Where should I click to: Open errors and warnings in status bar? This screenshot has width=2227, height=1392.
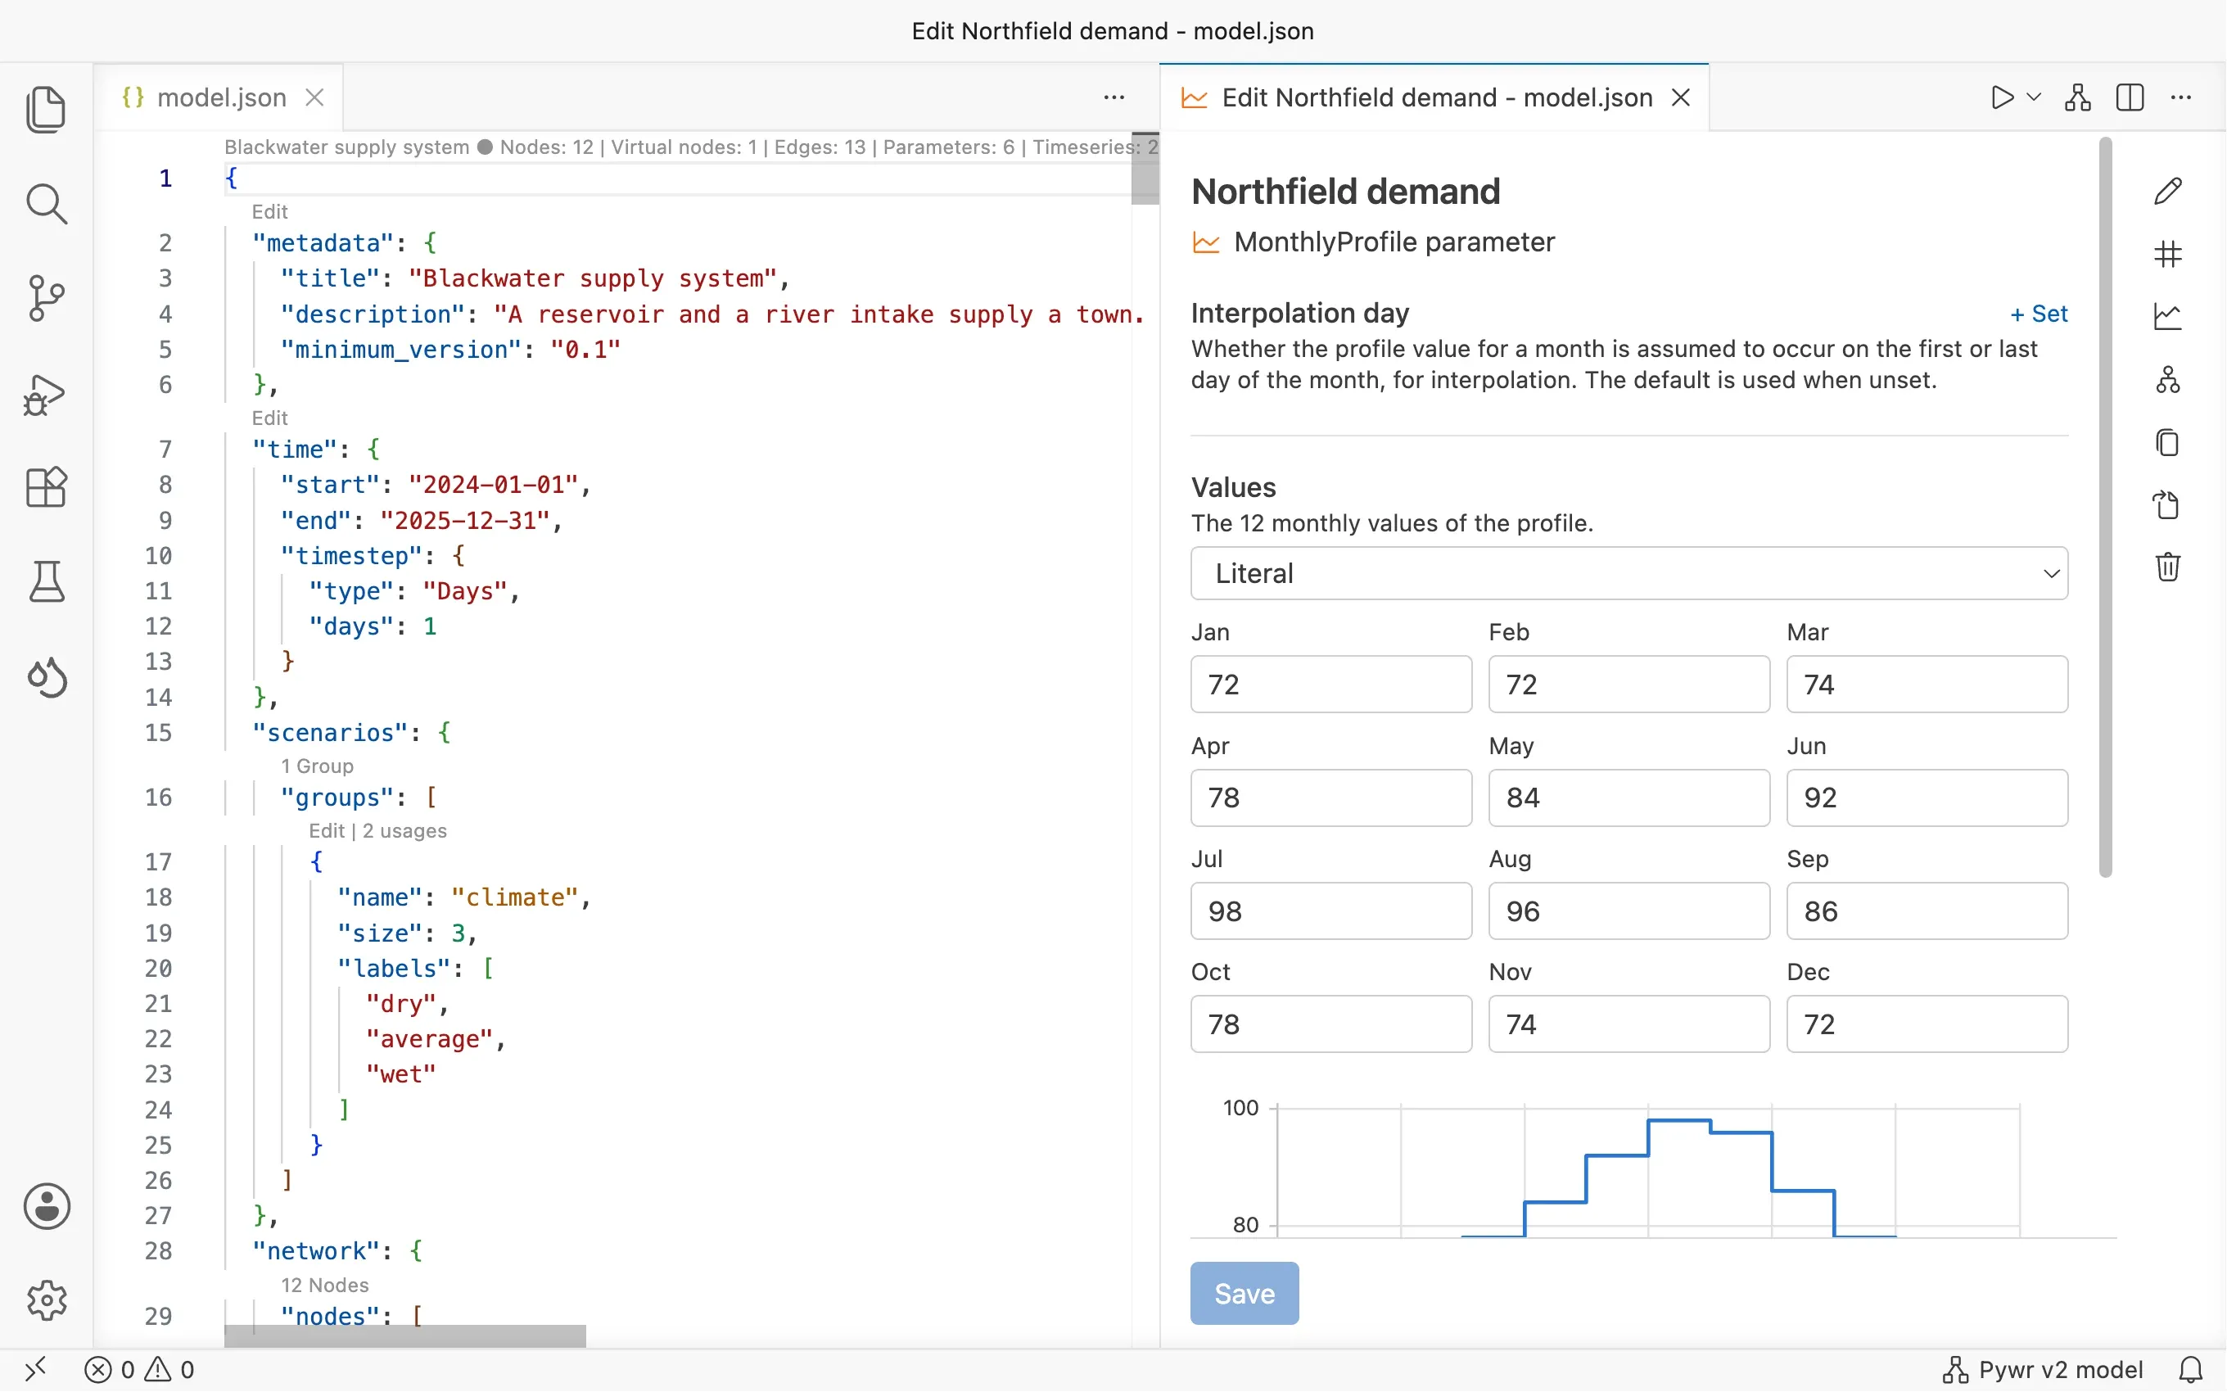(140, 1370)
